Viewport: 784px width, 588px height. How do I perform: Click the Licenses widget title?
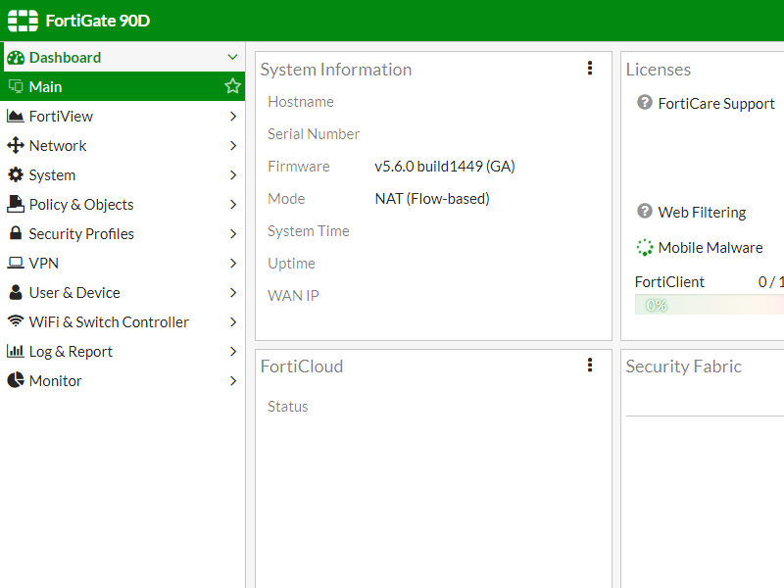pyautogui.click(x=658, y=70)
